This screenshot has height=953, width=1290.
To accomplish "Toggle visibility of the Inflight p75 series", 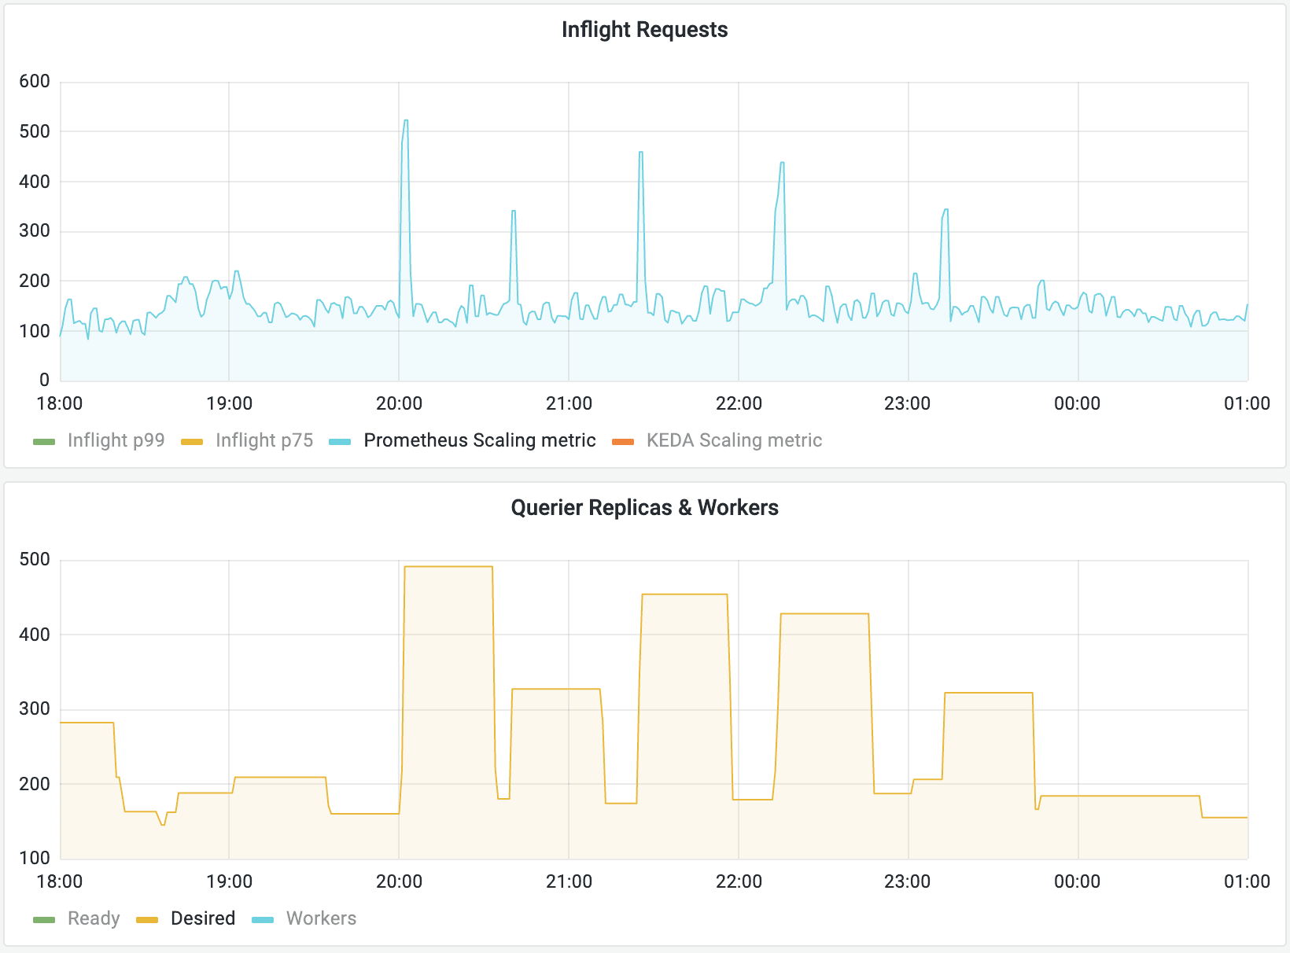I will [264, 440].
